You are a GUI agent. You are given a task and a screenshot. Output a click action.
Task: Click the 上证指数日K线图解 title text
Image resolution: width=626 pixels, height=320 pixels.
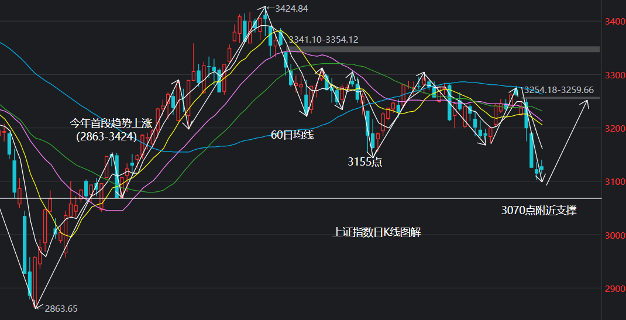(x=377, y=232)
